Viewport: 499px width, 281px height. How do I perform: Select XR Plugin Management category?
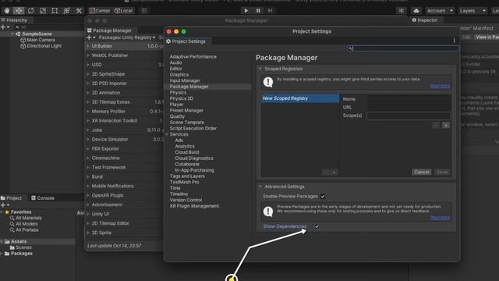[194, 206]
